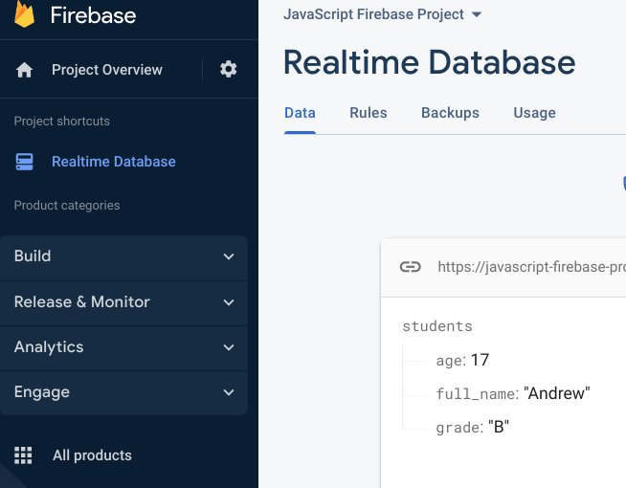Switch to the Backups tab
Viewport: 626px width, 488px height.
point(450,113)
